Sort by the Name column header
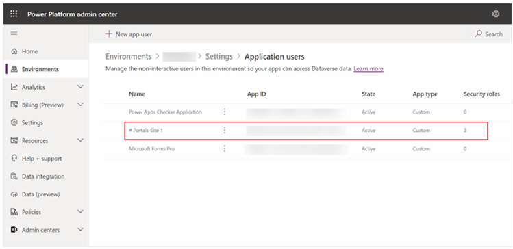The width and height of the screenshot is (513, 249). (x=137, y=94)
